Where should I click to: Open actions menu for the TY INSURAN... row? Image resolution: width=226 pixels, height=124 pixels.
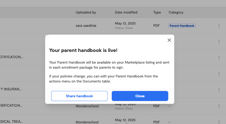219,90
